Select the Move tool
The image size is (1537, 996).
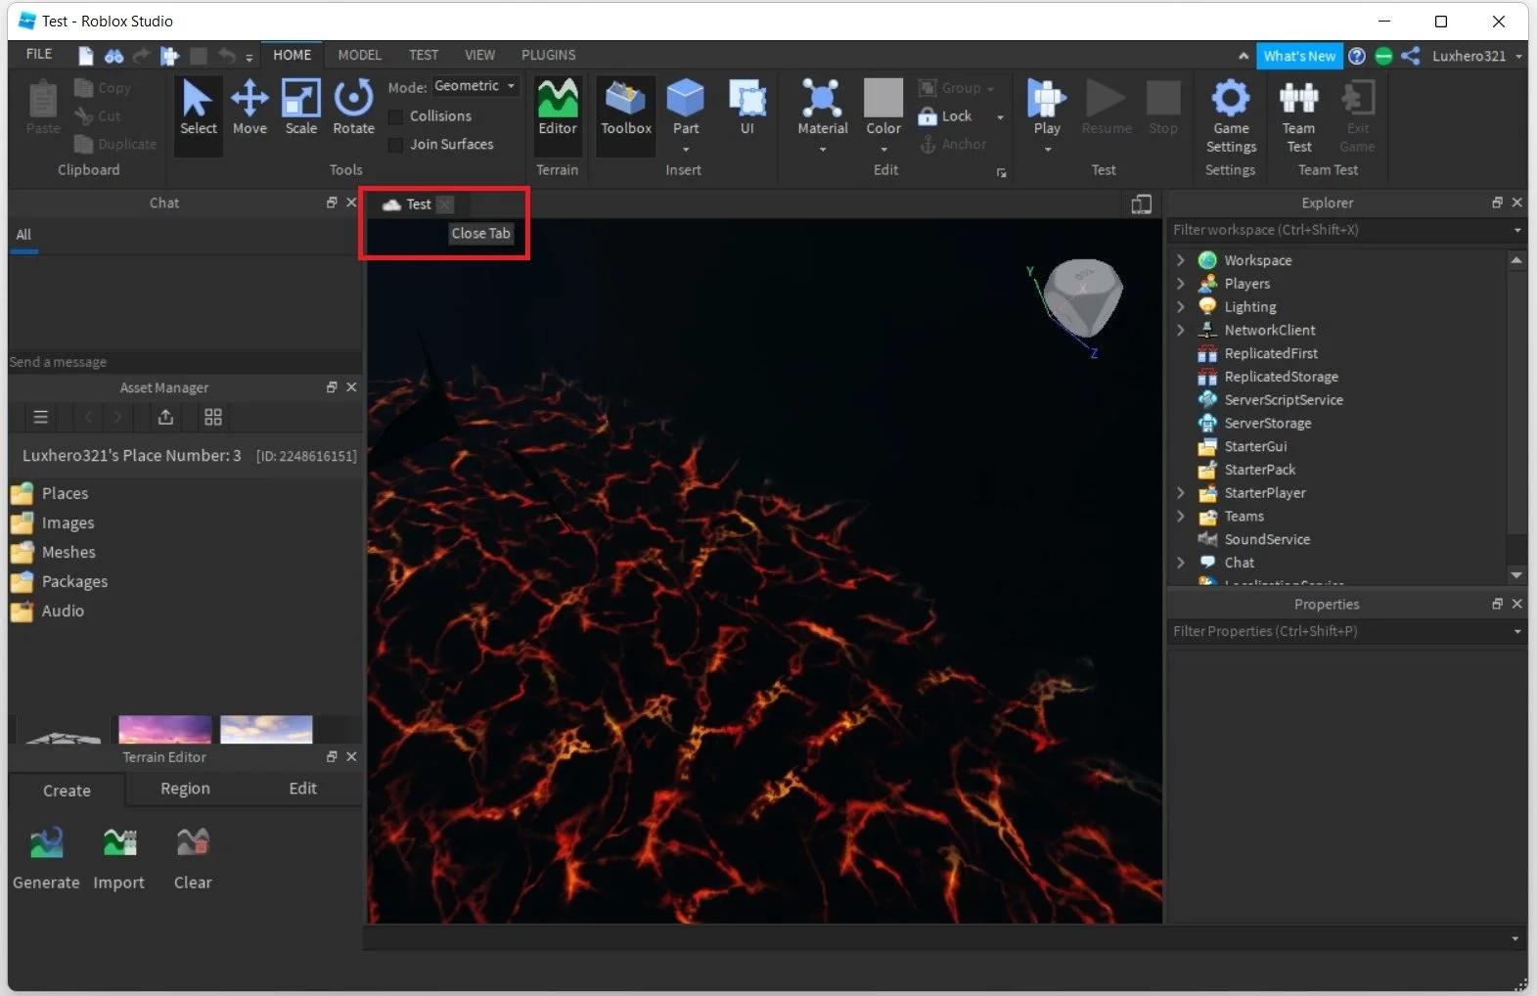click(x=249, y=108)
